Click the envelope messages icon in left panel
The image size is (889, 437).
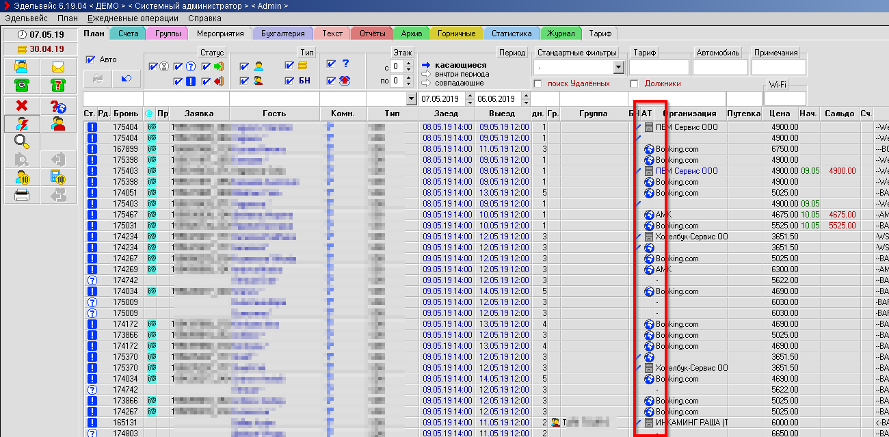tap(57, 67)
